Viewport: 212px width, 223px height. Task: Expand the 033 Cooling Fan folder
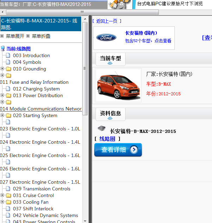click(x=2, y=202)
